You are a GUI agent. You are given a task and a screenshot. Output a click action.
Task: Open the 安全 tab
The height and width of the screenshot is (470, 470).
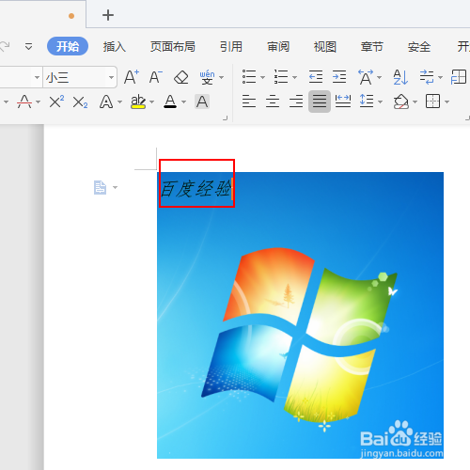(419, 47)
